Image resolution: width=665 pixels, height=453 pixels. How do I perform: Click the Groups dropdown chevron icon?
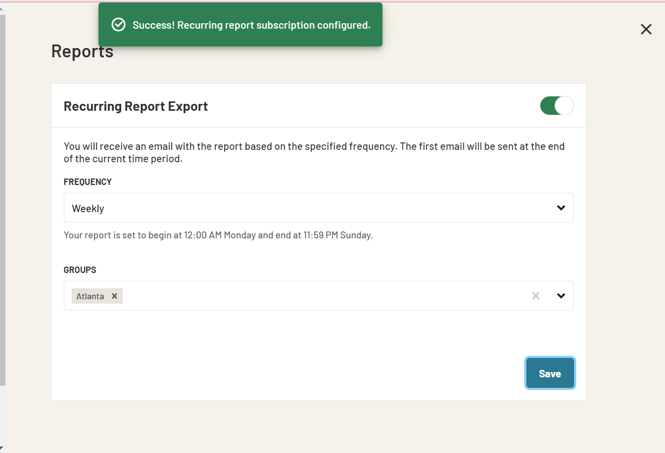click(x=561, y=296)
